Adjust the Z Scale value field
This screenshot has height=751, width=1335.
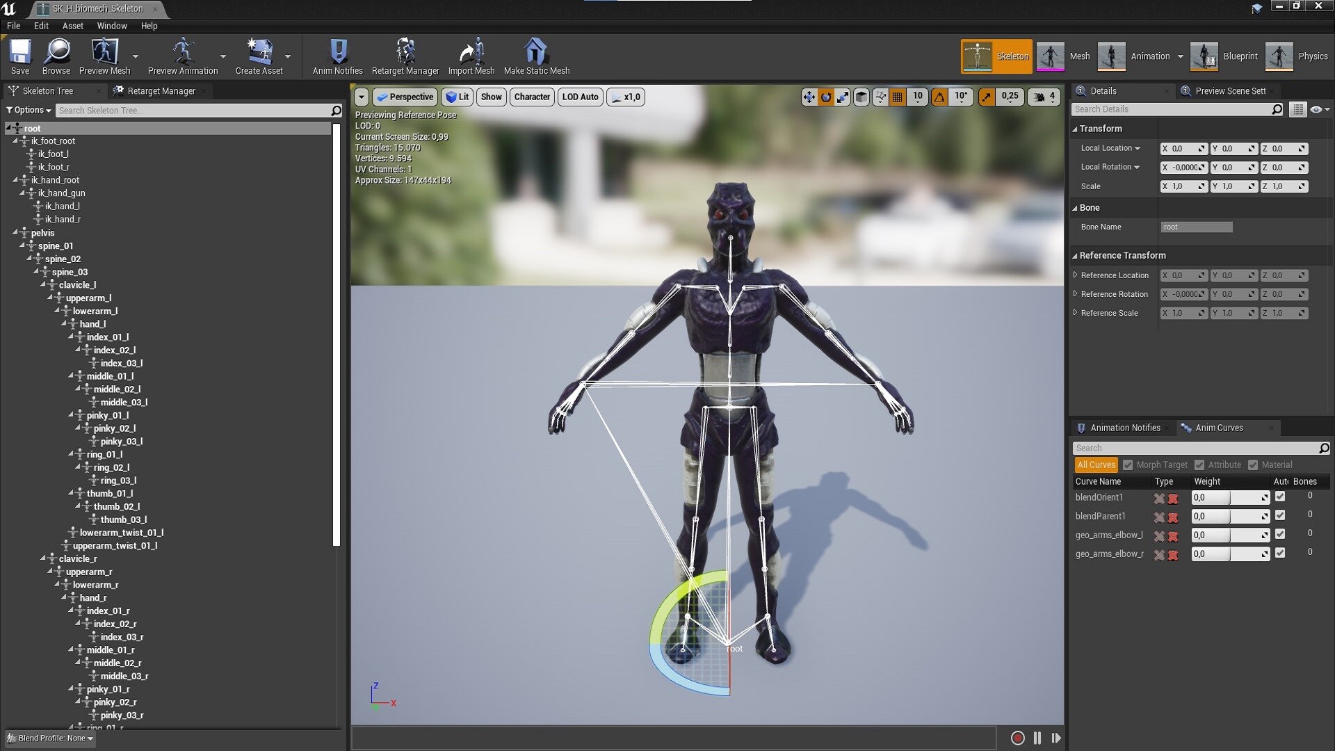(1281, 186)
